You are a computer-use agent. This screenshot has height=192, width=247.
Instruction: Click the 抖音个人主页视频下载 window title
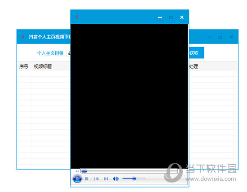[x=49, y=37]
